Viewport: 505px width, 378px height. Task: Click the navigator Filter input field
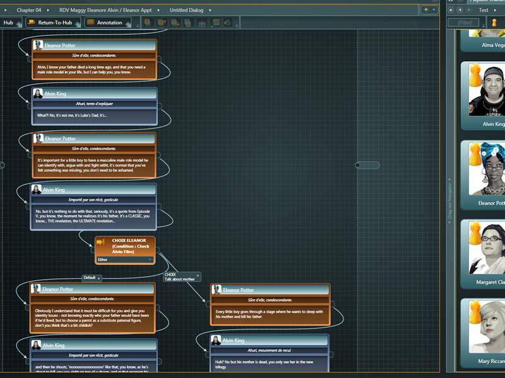coord(464,23)
